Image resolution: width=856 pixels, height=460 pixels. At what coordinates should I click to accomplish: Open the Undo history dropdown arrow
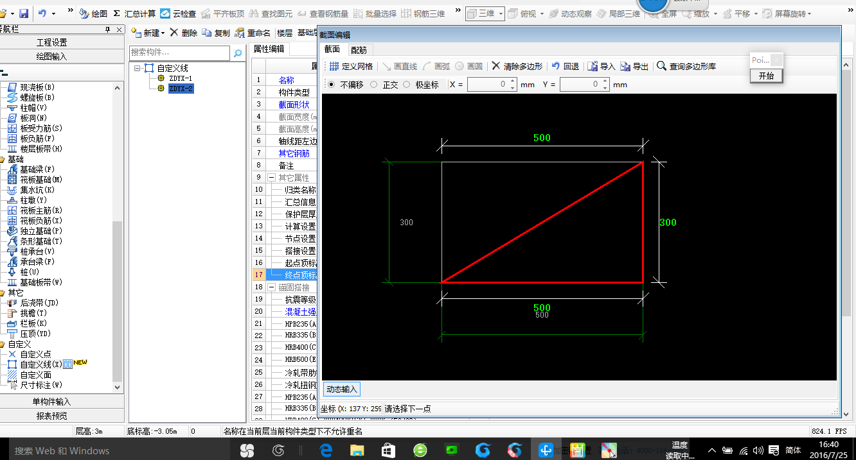(53, 13)
